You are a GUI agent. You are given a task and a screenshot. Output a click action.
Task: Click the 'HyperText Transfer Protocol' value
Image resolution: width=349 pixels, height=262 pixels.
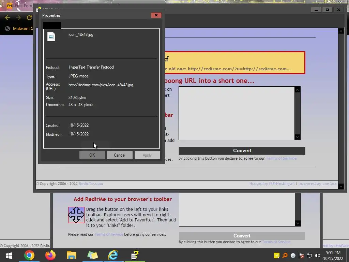pos(91,67)
